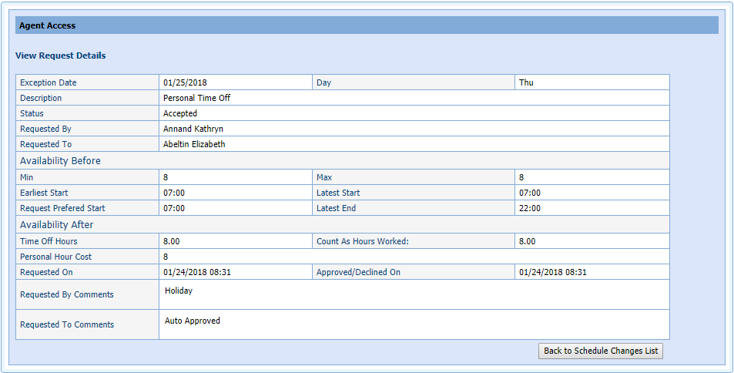
Task: Click the Earliest Start label
Action: pyautogui.click(x=49, y=193)
